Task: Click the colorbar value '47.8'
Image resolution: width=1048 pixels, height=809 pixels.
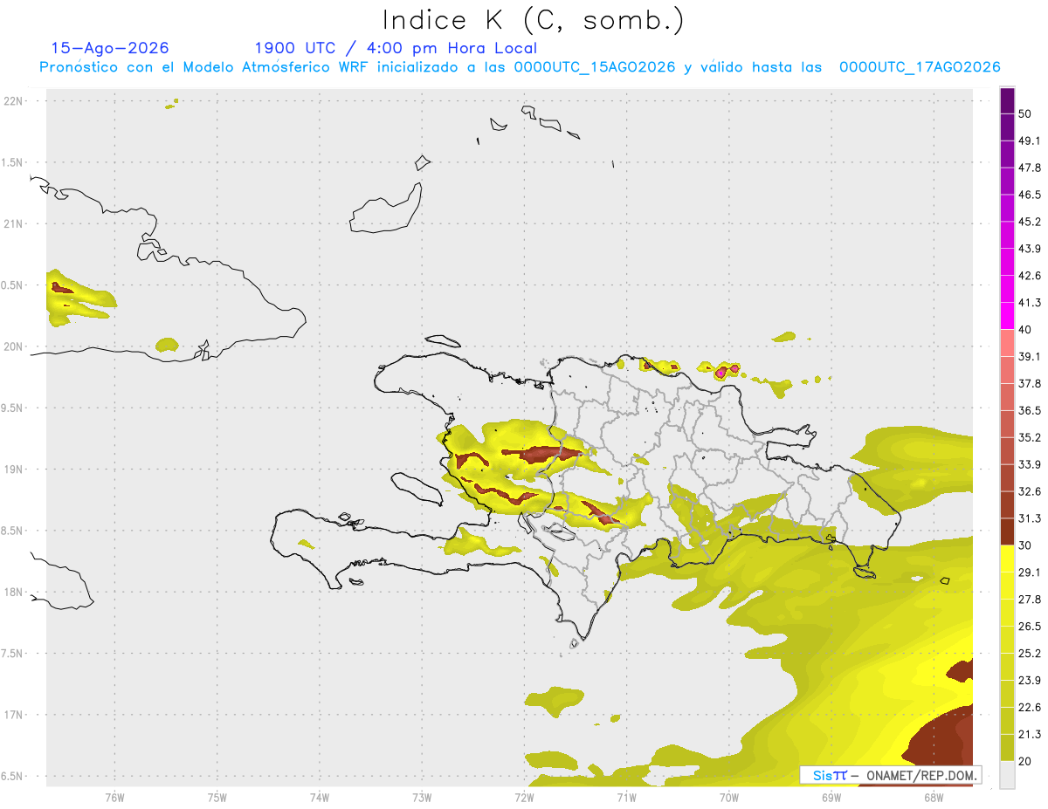Action: [1030, 168]
